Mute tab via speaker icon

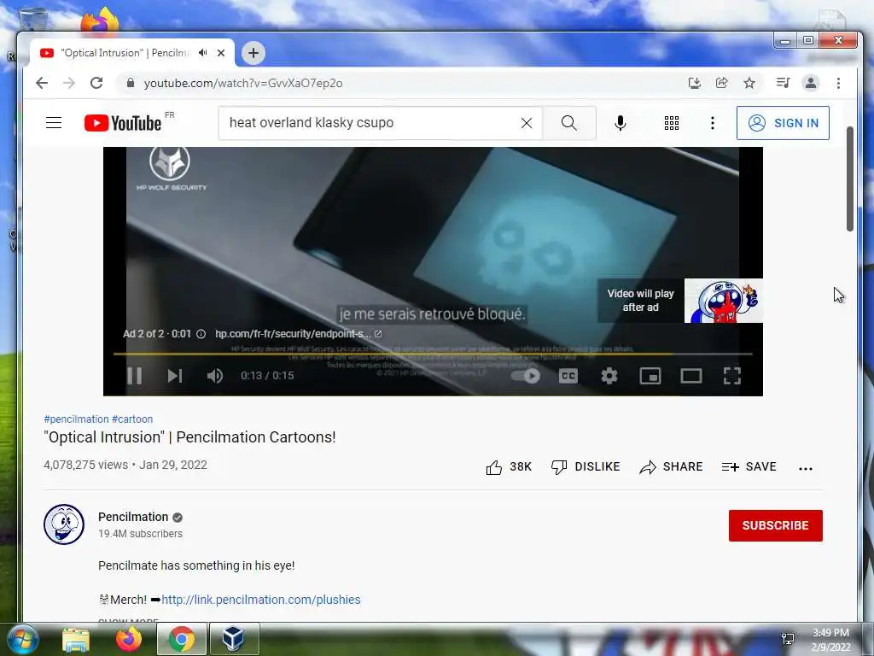pyautogui.click(x=203, y=52)
